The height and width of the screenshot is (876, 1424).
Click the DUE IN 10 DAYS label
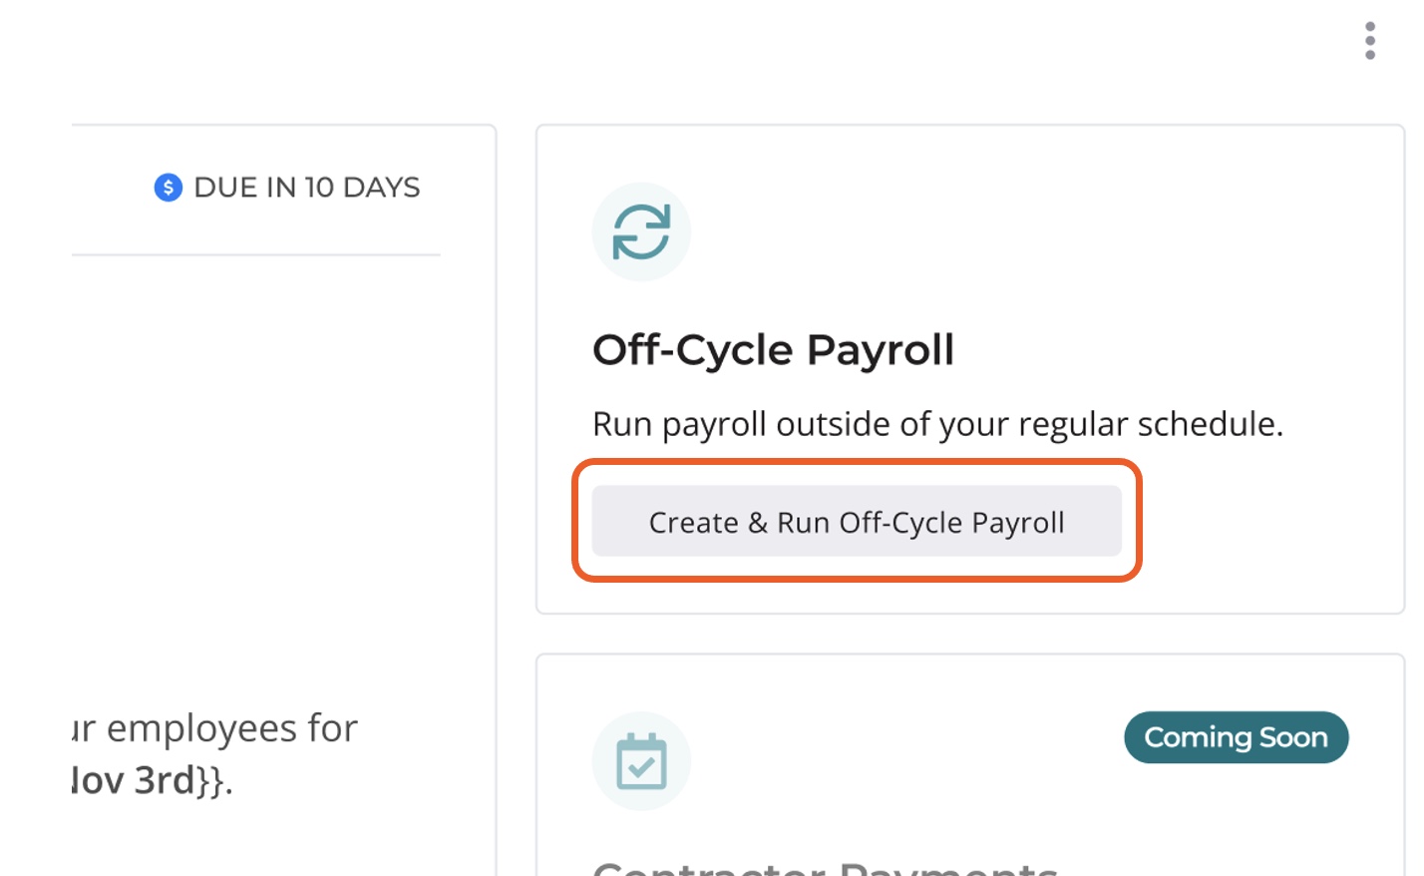[x=307, y=188]
